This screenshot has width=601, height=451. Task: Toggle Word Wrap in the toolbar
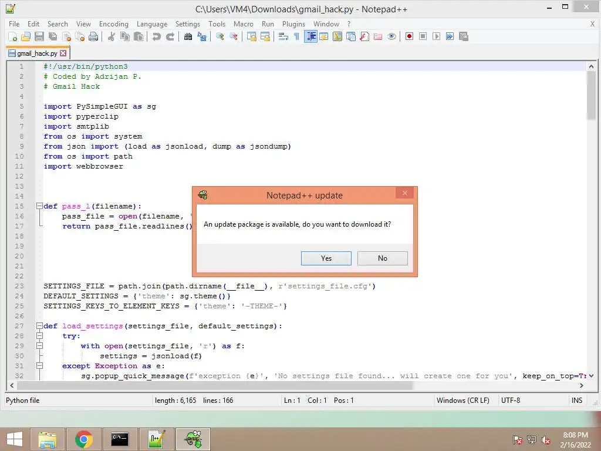coord(283,36)
